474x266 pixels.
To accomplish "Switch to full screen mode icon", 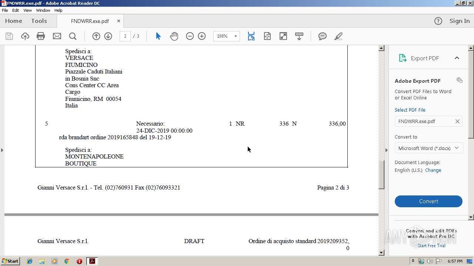I will pyautogui.click(x=283, y=36).
